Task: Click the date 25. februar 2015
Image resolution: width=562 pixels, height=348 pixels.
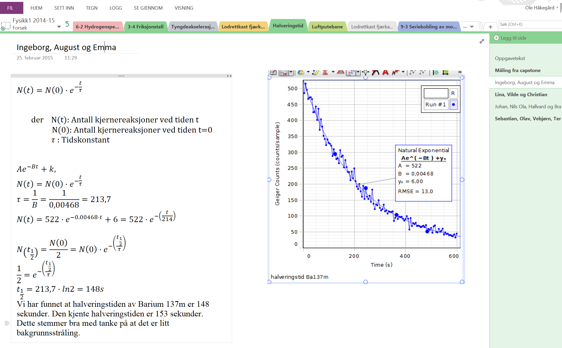Action: point(35,58)
